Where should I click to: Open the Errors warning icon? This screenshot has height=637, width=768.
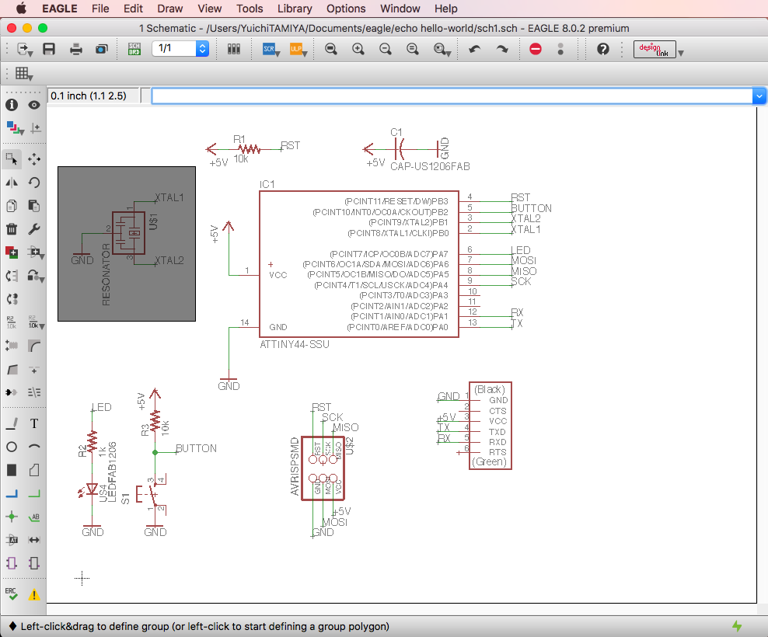coord(33,594)
